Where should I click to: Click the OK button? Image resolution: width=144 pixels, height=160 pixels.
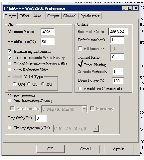[x=51, y=149]
